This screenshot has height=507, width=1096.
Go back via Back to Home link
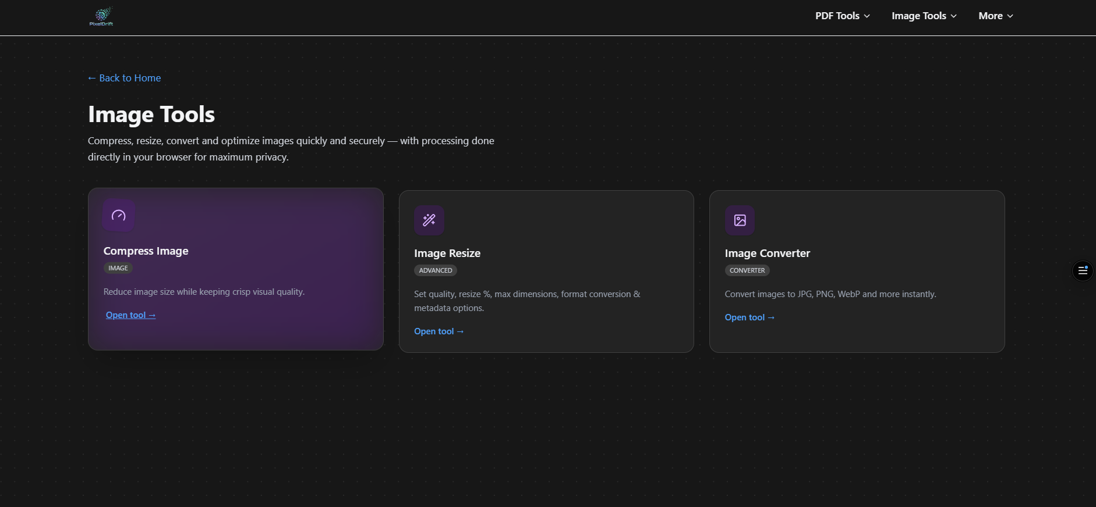(x=125, y=78)
